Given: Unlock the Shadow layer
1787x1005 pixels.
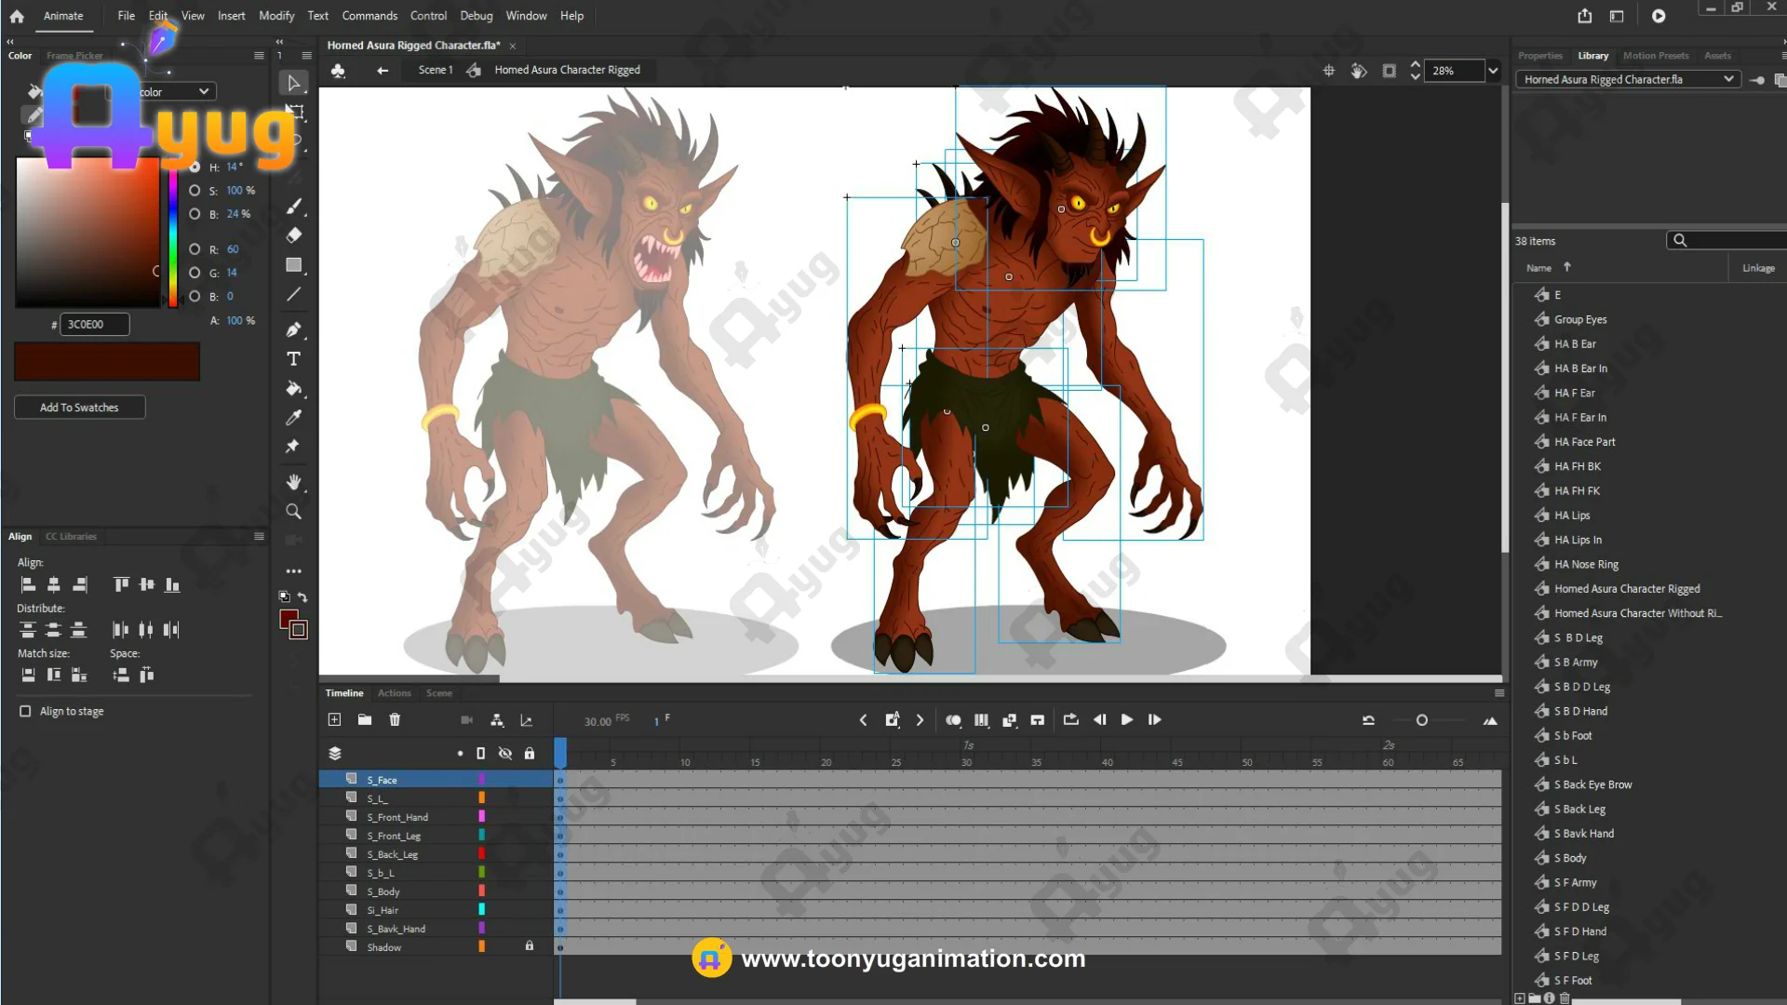Looking at the screenshot, I should click(x=530, y=946).
